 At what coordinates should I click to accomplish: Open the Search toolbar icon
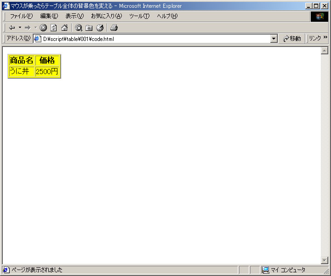click(79, 28)
